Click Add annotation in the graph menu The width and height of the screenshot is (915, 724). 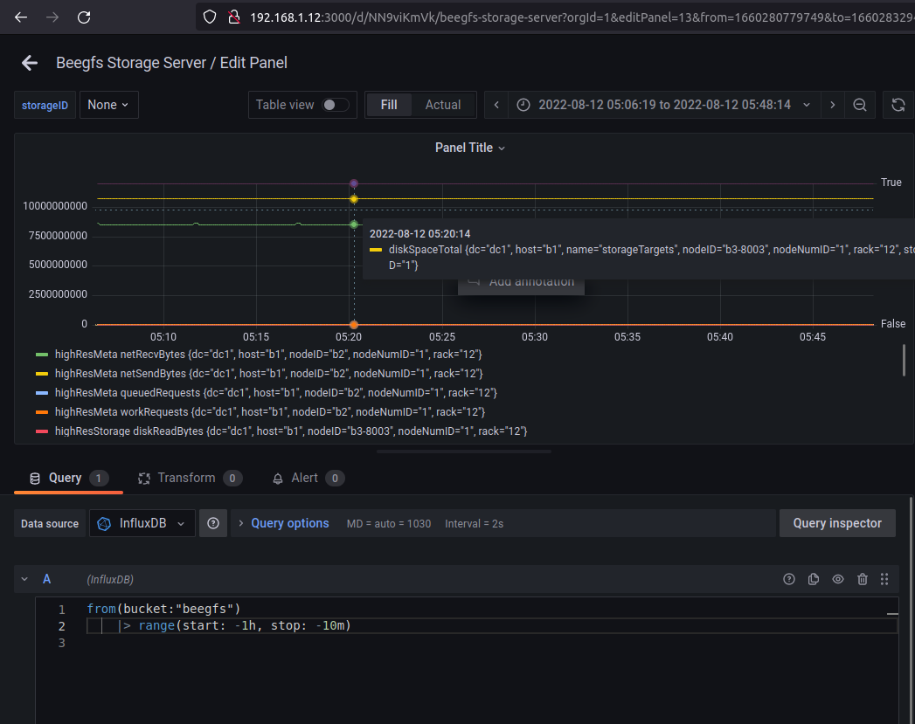click(x=521, y=285)
